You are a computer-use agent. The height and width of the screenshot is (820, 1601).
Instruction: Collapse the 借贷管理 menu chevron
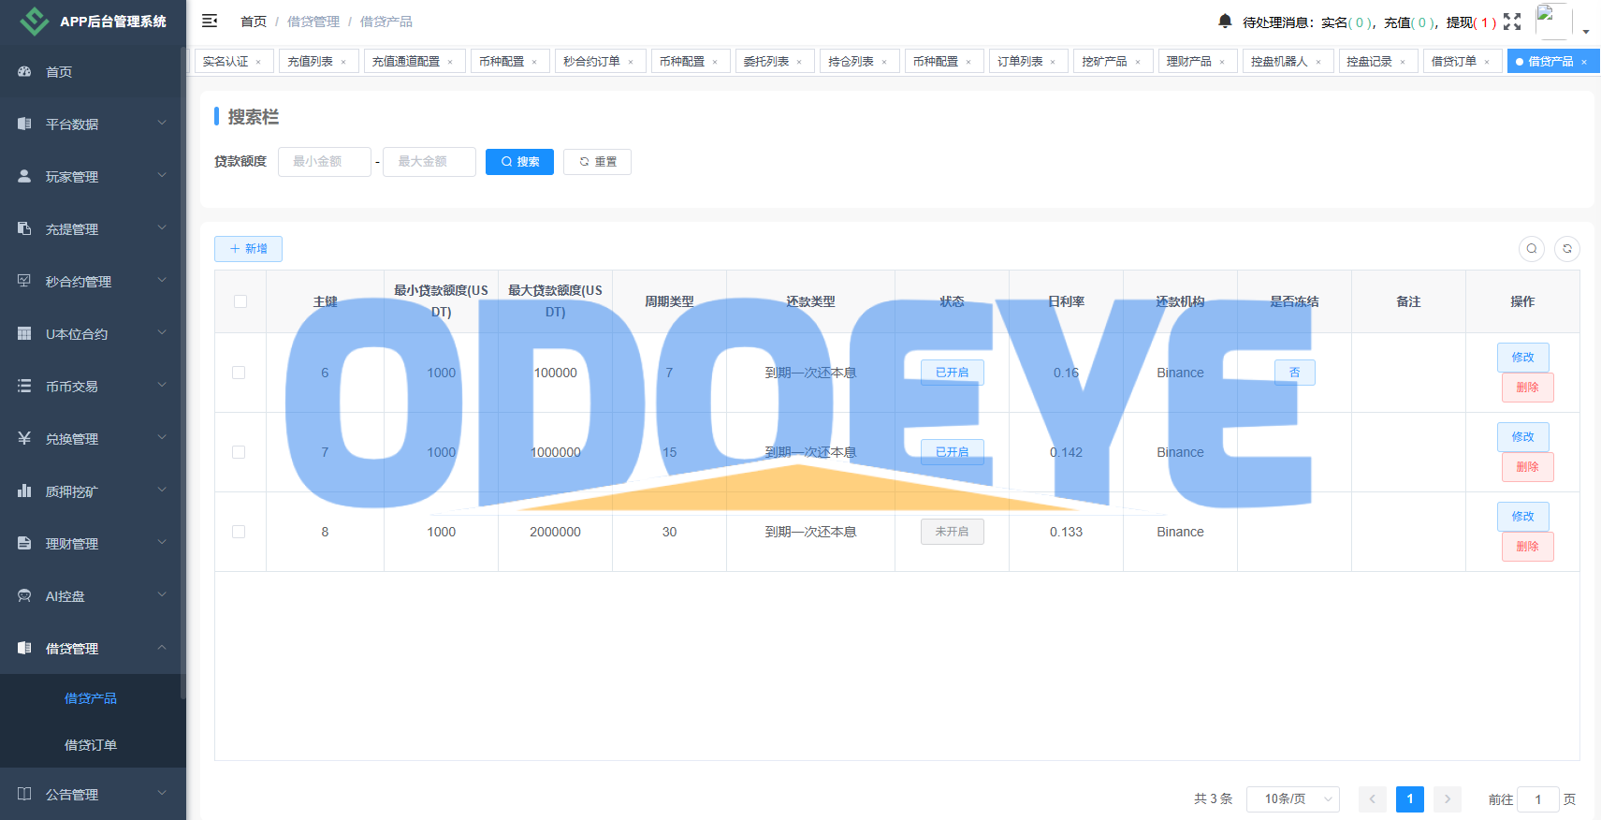point(162,647)
